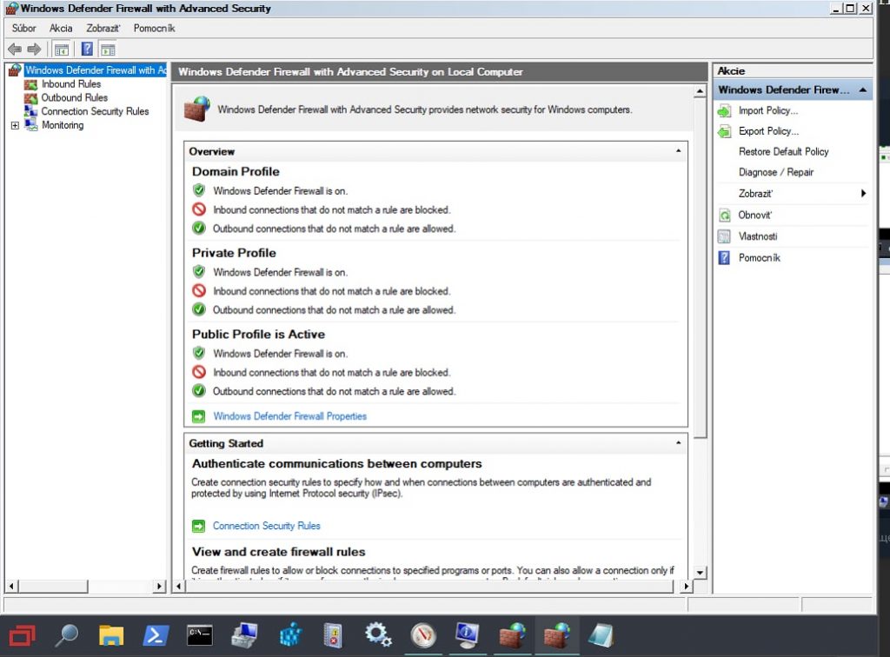
Task: Click the red task view icon on taskbar
Action: click(x=22, y=635)
